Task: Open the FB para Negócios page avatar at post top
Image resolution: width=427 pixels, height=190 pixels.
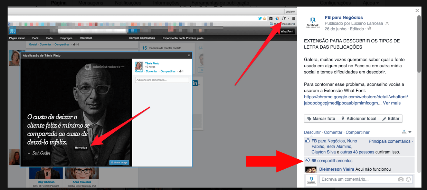Action: (x=313, y=23)
